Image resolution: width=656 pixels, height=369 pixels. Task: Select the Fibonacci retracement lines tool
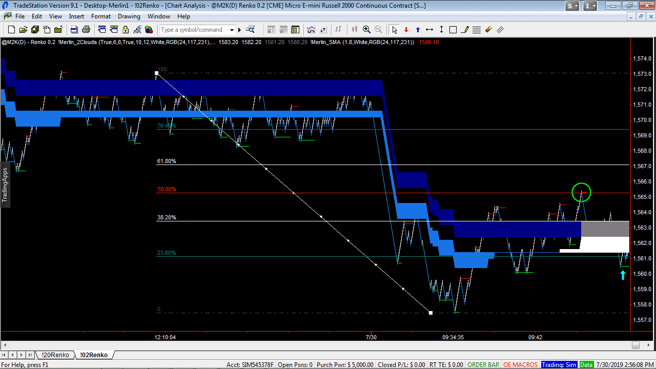point(476,29)
